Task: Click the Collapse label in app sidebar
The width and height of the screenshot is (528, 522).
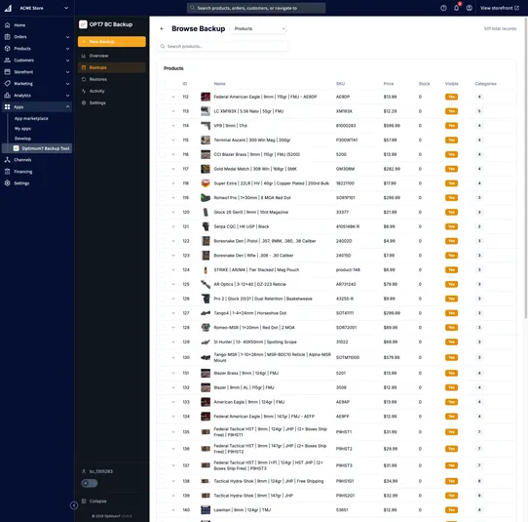Action: 98,502
